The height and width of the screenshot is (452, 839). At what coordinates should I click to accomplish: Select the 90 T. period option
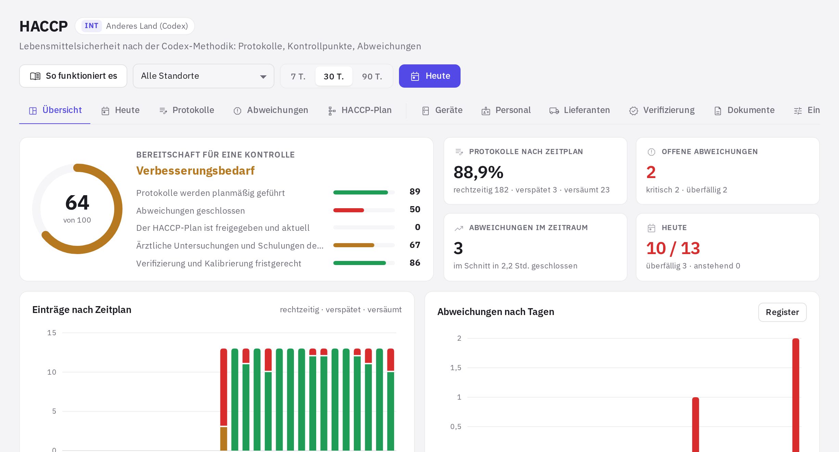pyautogui.click(x=372, y=76)
